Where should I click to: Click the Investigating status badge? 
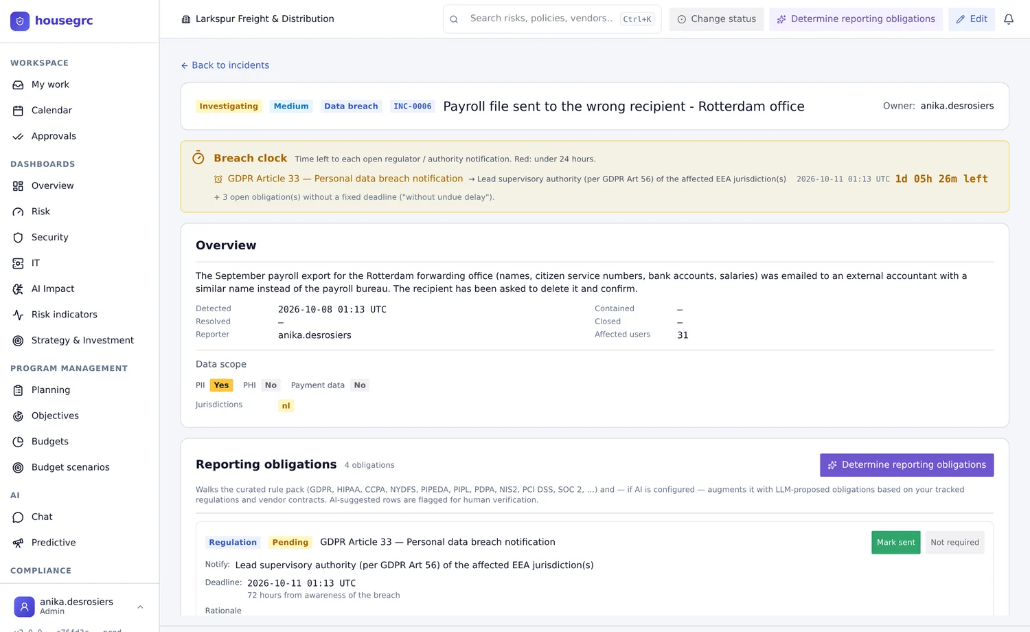click(229, 106)
